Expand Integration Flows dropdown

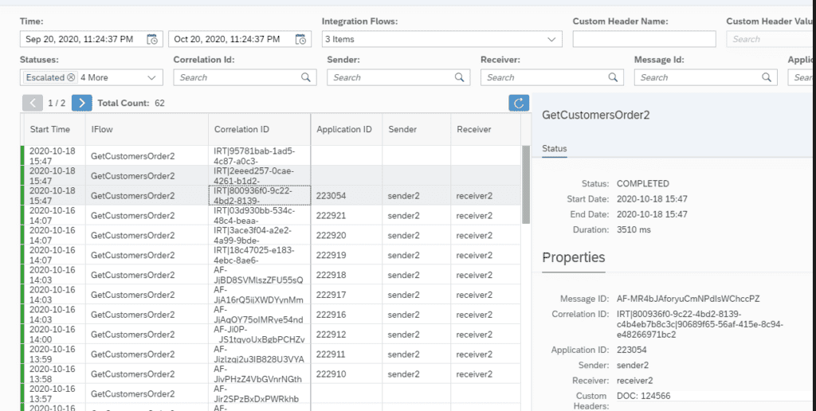(x=551, y=39)
